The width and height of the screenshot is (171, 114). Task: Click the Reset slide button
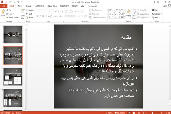(29, 14)
